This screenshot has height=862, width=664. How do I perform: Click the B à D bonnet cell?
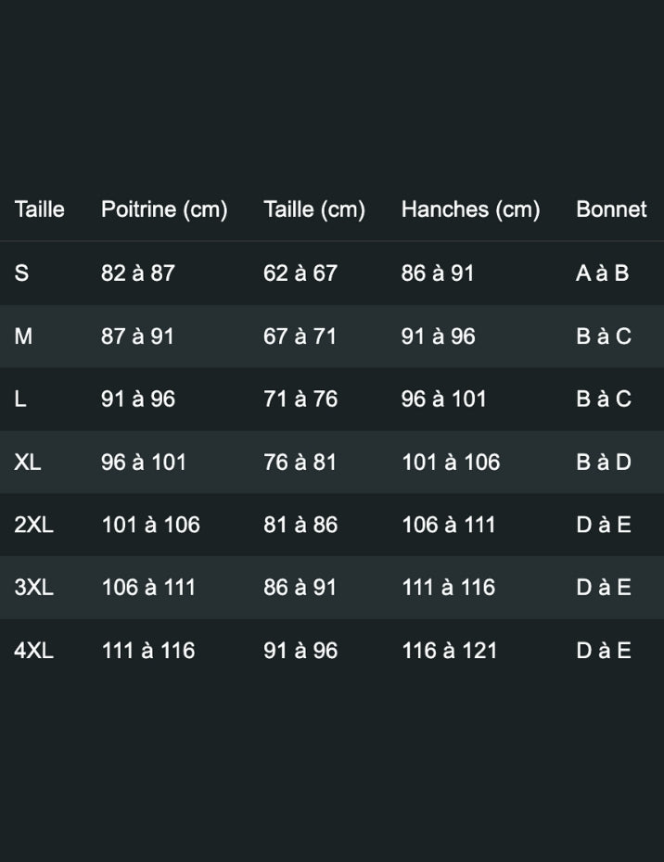pyautogui.click(x=603, y=462)
